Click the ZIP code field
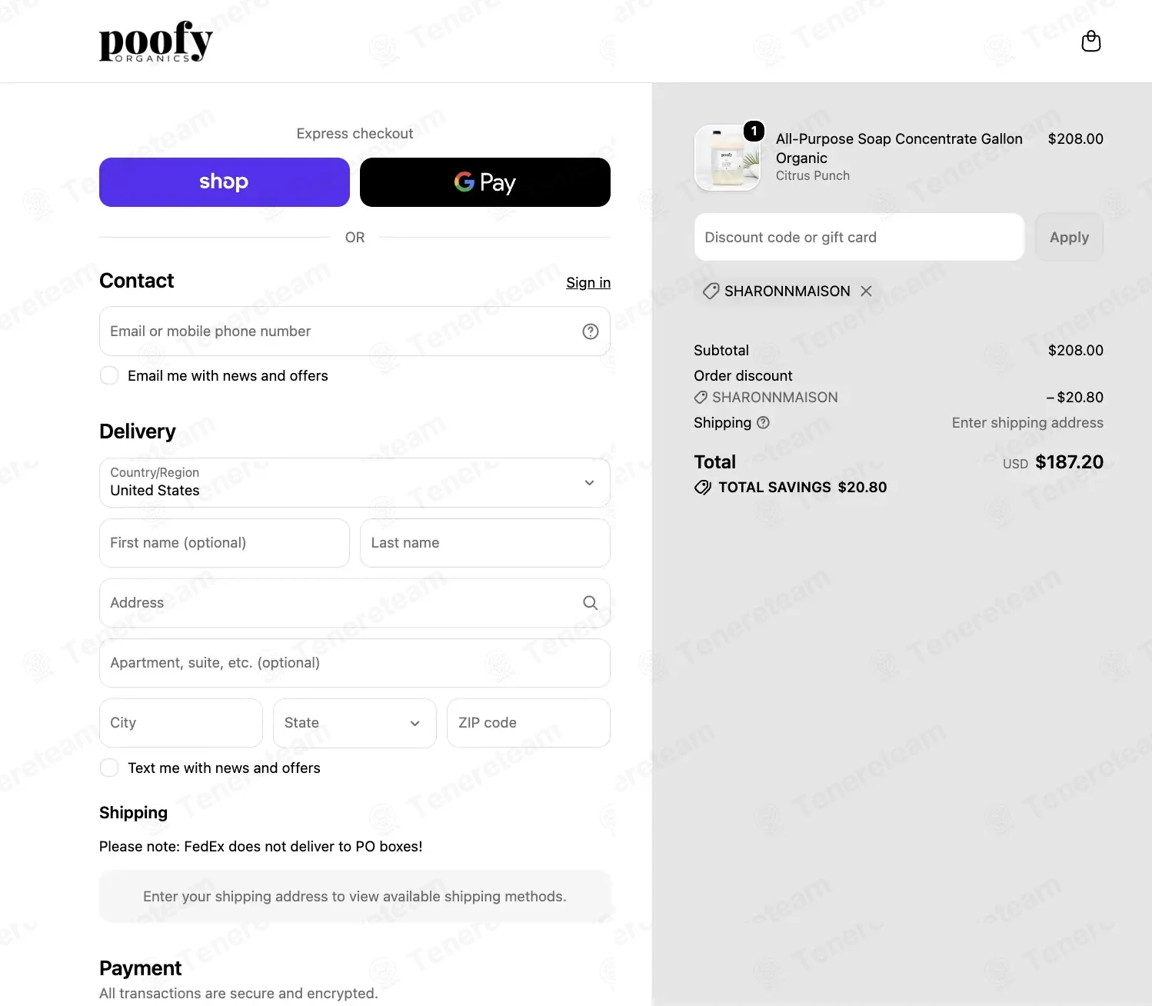The width and height of the screenshot is (1152, 1006). [528, 723]
